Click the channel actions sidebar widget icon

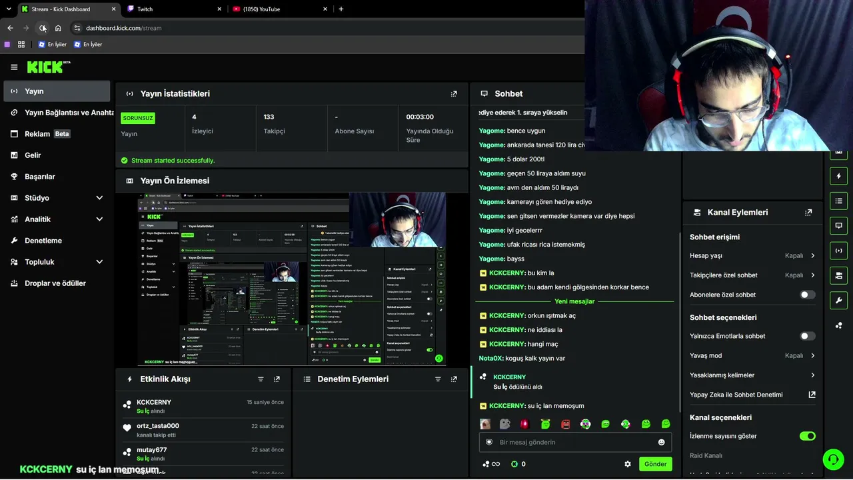pyautogui.click(x=838, y=275)
